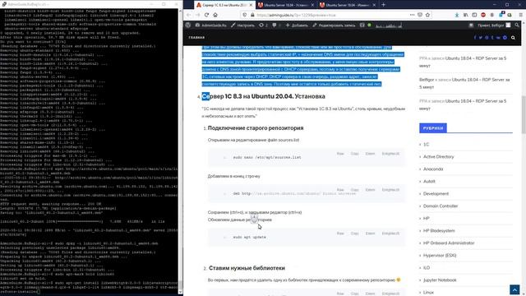Image resolution: width=526 pixels, height=296 pixels.
Task: Open the site header search icon
Action: (513, 38)
